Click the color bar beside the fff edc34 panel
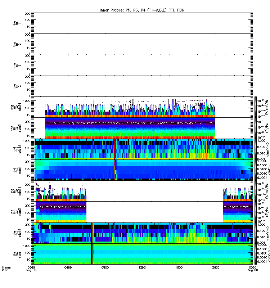Screen dimensions: 270x288 click(256, 191)
